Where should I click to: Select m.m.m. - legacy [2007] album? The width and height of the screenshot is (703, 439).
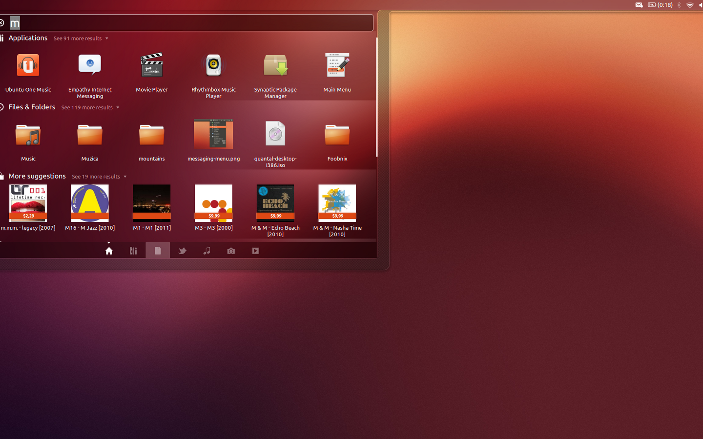(28, 207)
